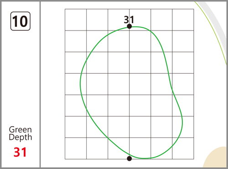Click the green outline's right bulge

point(182,122)
